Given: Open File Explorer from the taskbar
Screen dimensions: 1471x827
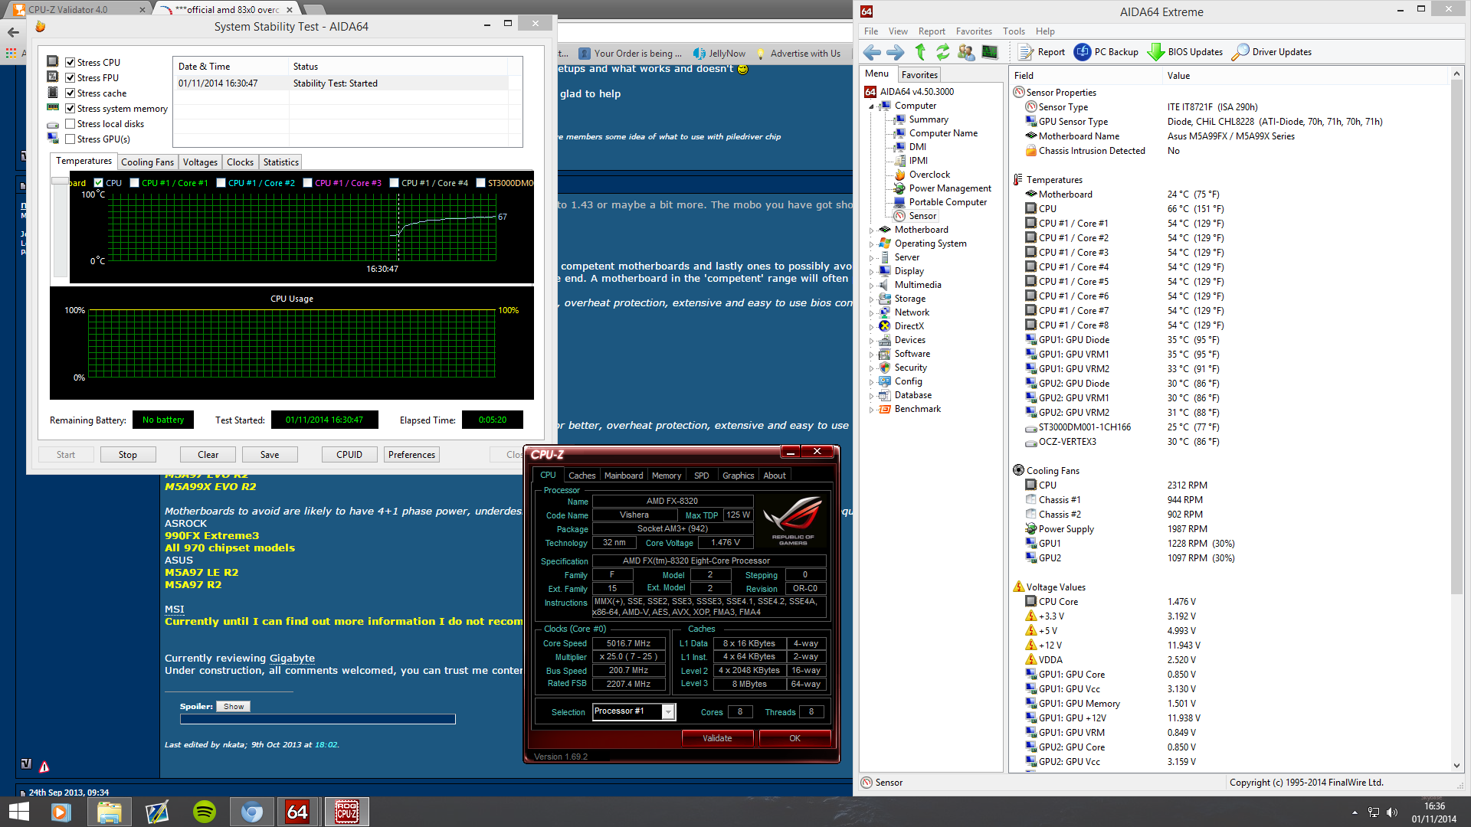Looking at the screenshot, I should (x=109, y=812).
